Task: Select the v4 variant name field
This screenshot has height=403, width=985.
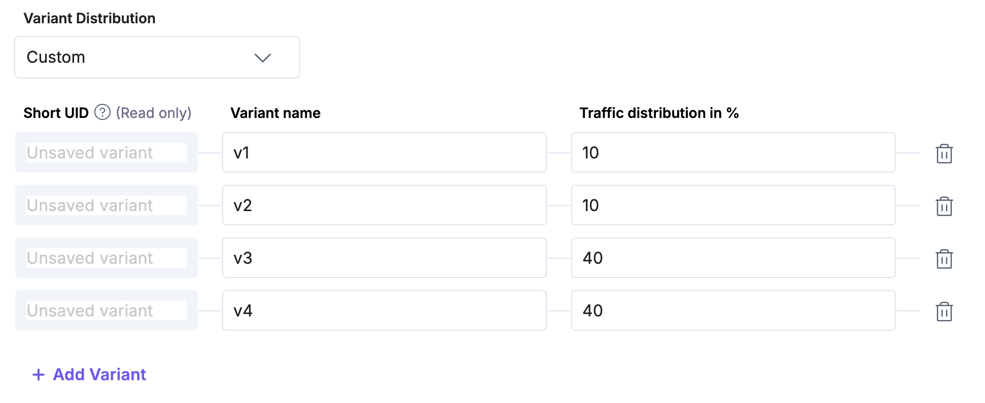Action: [384, 310]
